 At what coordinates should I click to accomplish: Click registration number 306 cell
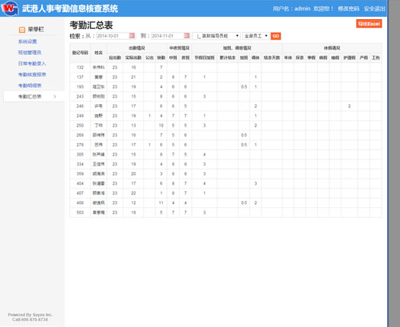pyautogui.click(x=80, y=155)
